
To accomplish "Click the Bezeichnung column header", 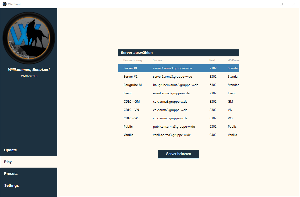I will 133,60.
